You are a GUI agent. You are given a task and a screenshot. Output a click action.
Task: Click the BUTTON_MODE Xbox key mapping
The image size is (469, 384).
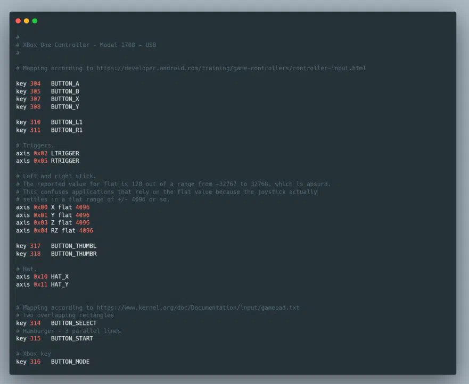pos(70,362)
